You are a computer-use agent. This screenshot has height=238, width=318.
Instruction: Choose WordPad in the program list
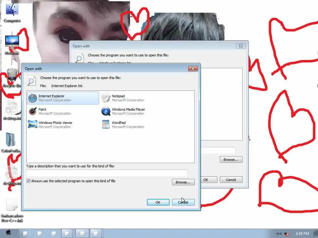[x=122, y=125]
